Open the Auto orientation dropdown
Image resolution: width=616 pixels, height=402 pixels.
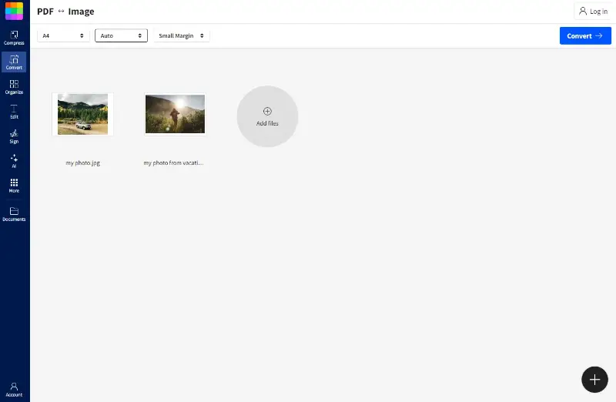121,35
